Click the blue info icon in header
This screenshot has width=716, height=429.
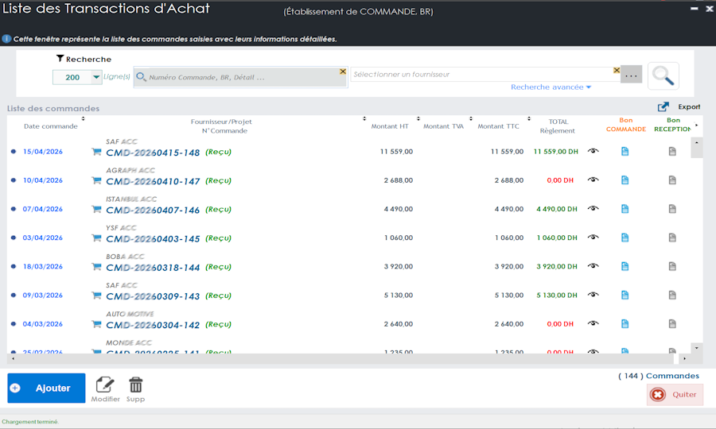pyautogui.click(x=6, y=39)
